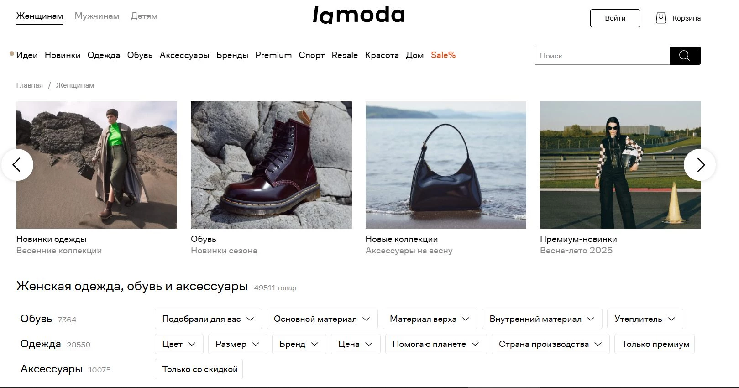Click the Войти button

click(615, 18)
